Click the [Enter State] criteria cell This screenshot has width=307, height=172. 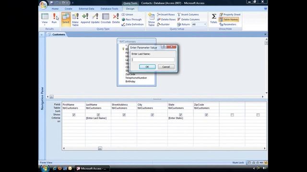click(x=180, y=118)
